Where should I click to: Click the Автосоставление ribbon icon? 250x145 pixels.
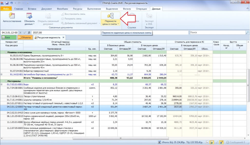[12, 16]
